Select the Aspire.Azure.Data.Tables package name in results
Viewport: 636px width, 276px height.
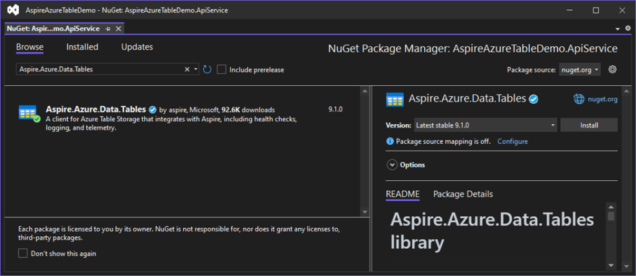(96, 109)
